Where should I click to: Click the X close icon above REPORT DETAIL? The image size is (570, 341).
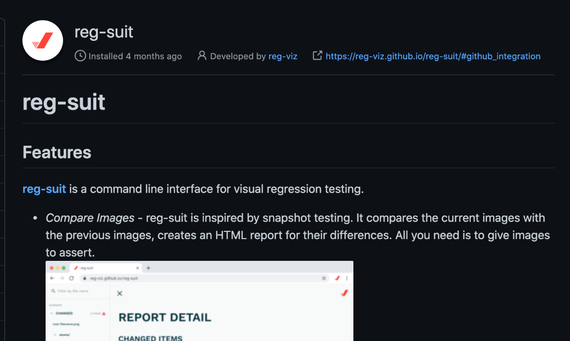click(120, 294)
